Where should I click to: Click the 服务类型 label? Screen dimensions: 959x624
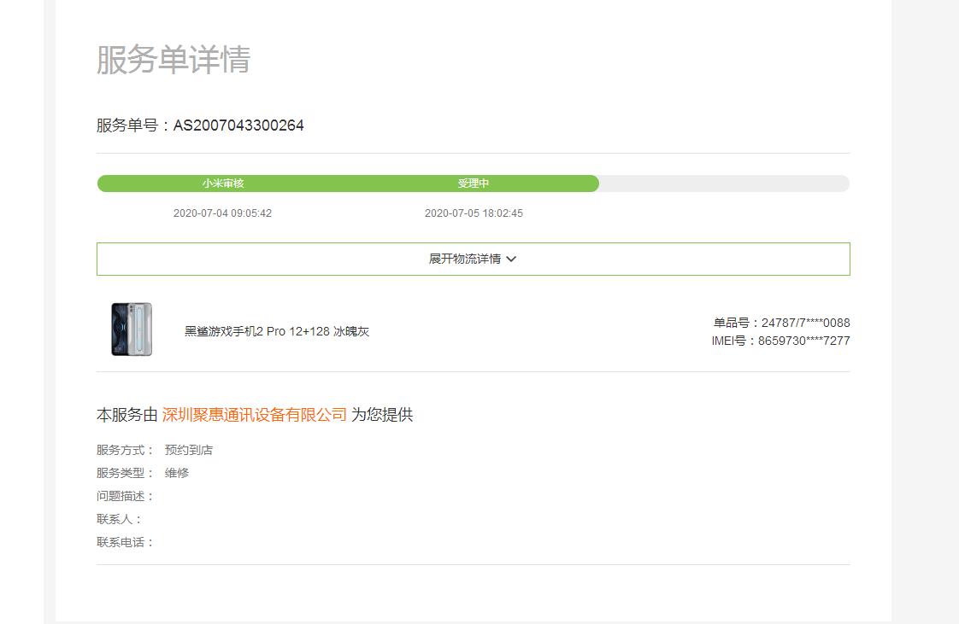click(125, 473)
